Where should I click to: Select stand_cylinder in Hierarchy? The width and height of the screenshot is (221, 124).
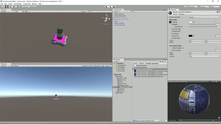119,23
